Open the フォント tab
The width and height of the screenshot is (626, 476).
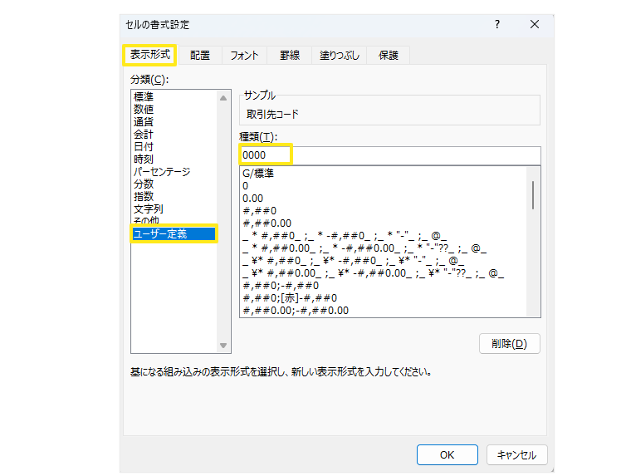[244, 56]
